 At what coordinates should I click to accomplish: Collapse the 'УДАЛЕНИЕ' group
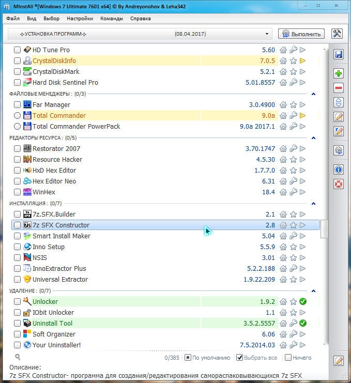pyautogui.click(x=314, y=290)
